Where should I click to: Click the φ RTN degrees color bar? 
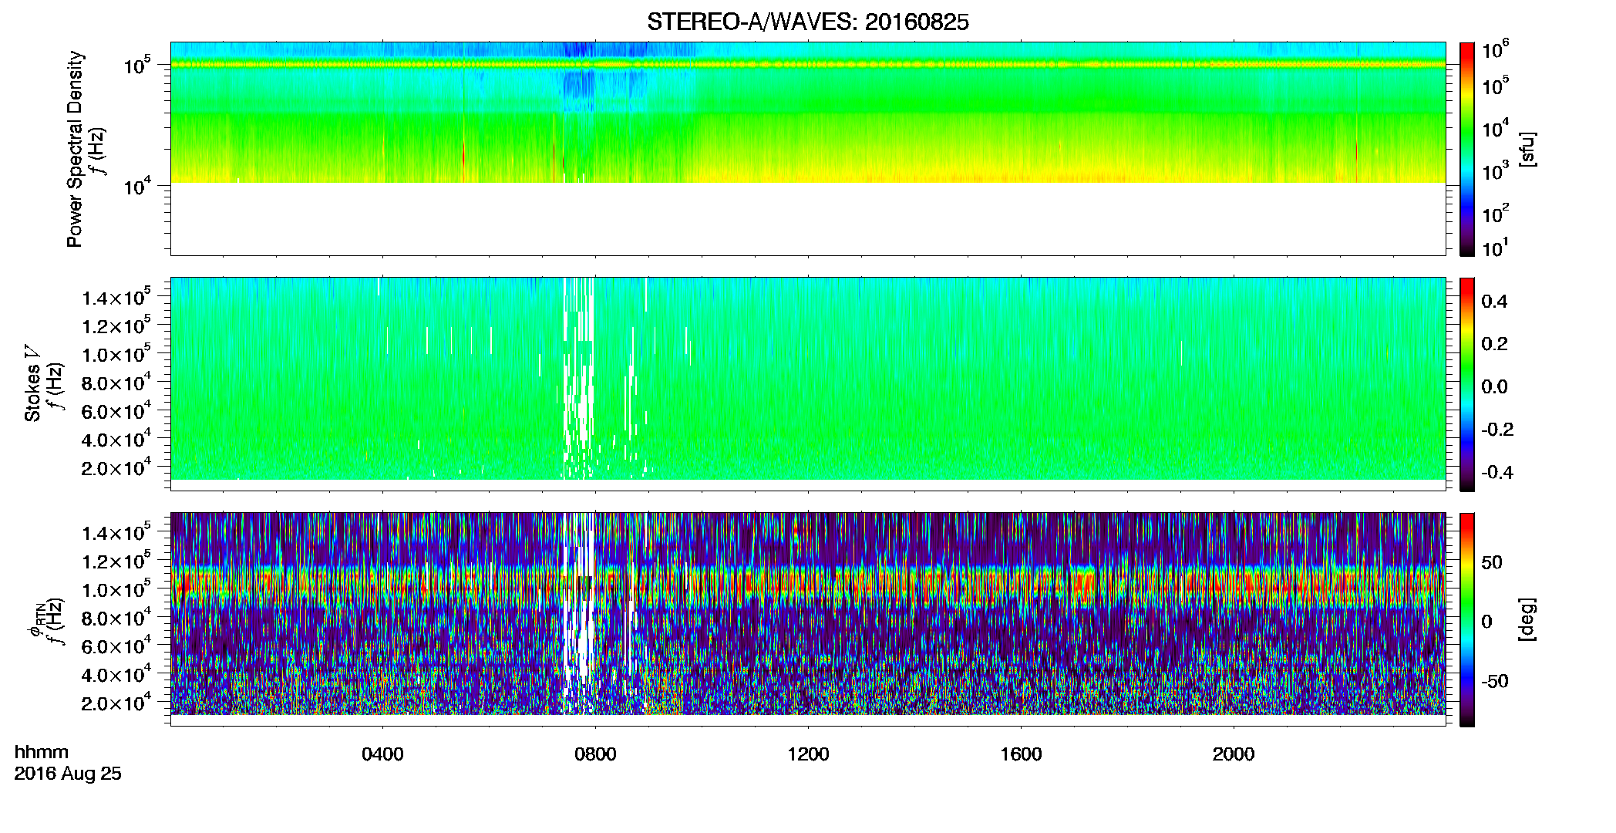click(1467, 619)
